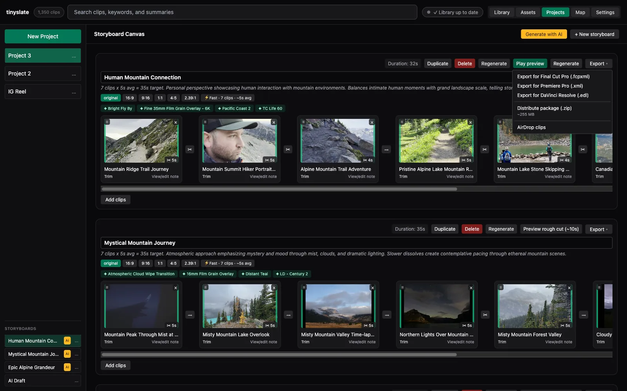This screenshot has height=391, width=627.
Task: Switch to the Library tab
Action: pos(502,12)
